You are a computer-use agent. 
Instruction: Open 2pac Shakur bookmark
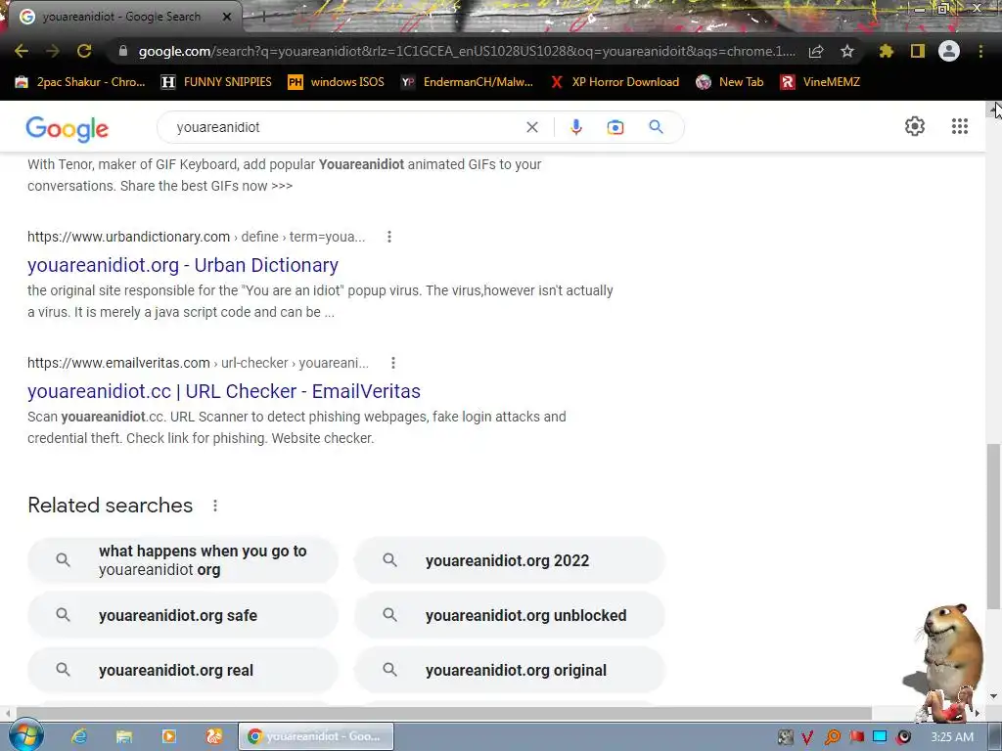click(80, 82)
